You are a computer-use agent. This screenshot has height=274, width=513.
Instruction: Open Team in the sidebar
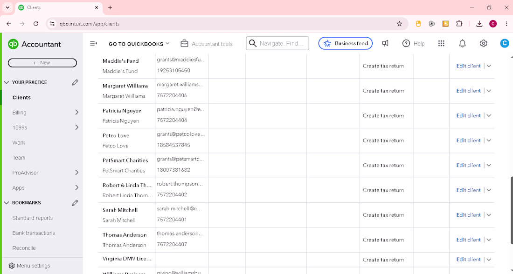point(19,158)
